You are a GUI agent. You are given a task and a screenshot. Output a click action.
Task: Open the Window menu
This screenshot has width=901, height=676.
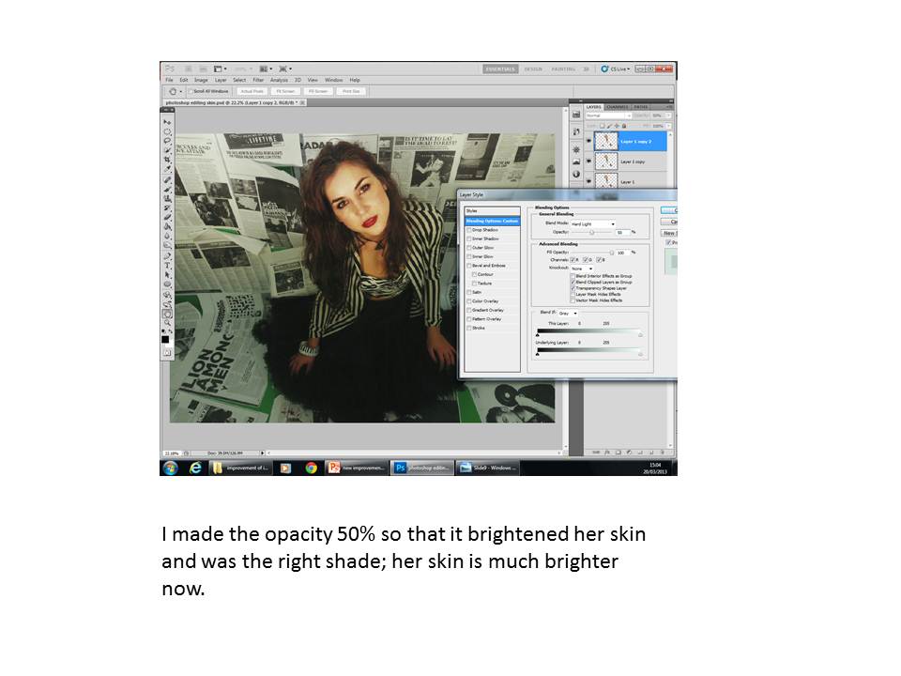(333, 81)
